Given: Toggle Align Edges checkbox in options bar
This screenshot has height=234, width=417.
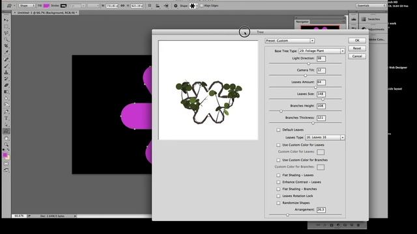Looking at the screenshot, I should point(201,6).
